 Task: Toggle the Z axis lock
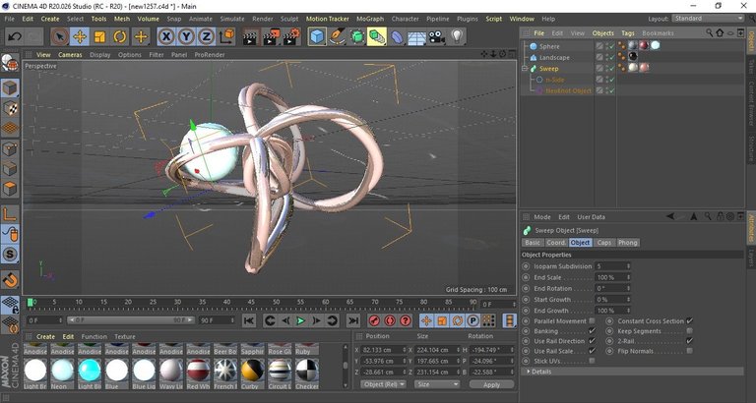[206, 36]
